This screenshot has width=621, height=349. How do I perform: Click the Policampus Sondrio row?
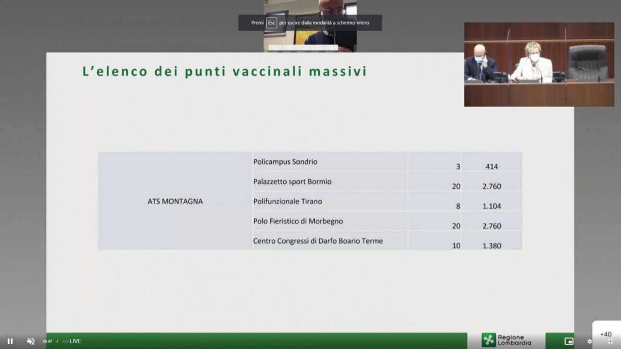coord(285,162)
